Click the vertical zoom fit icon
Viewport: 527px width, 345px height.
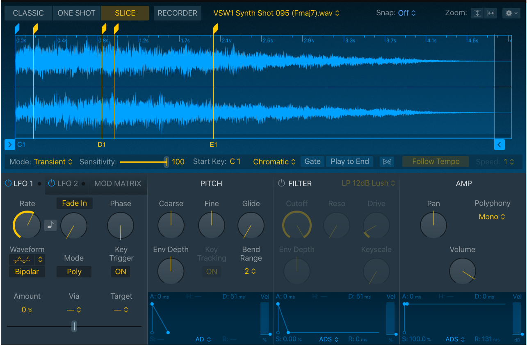477,13
